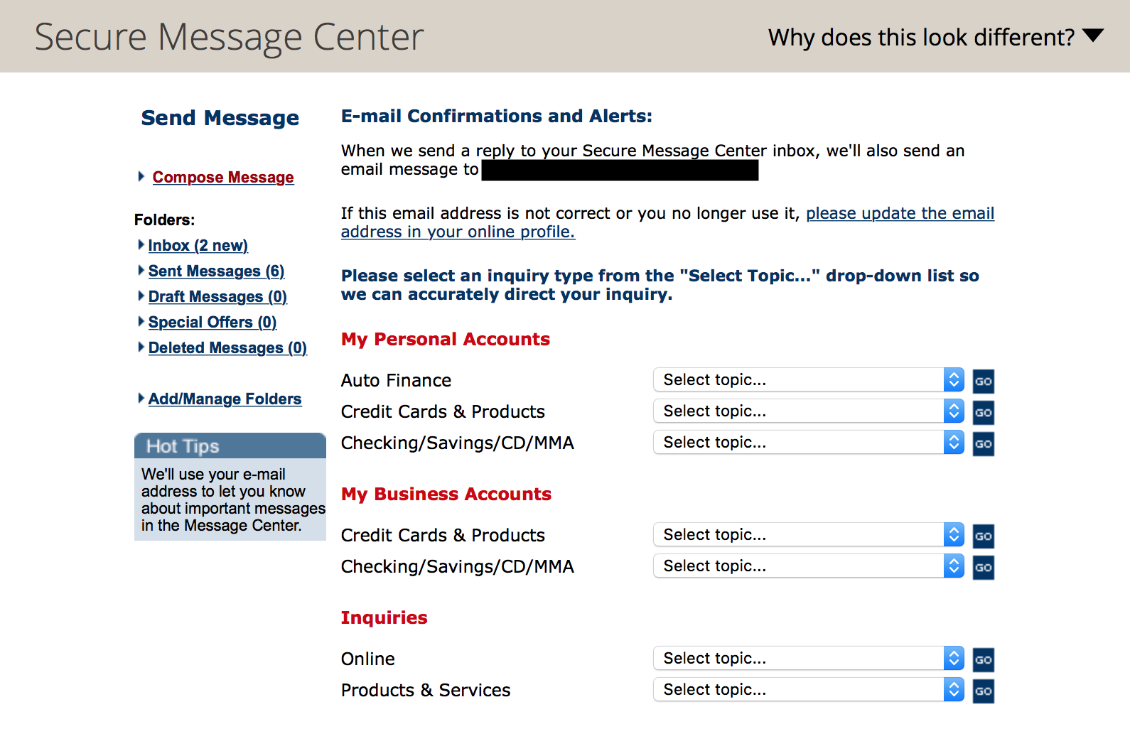Expand 'Why does this look different?' arrow

[x=1092, y=36]
